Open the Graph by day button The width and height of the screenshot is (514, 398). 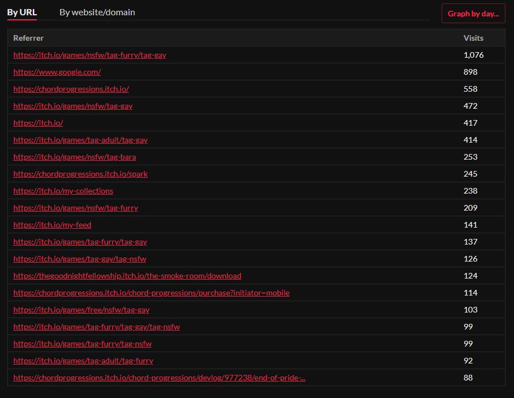pos(473,14)
